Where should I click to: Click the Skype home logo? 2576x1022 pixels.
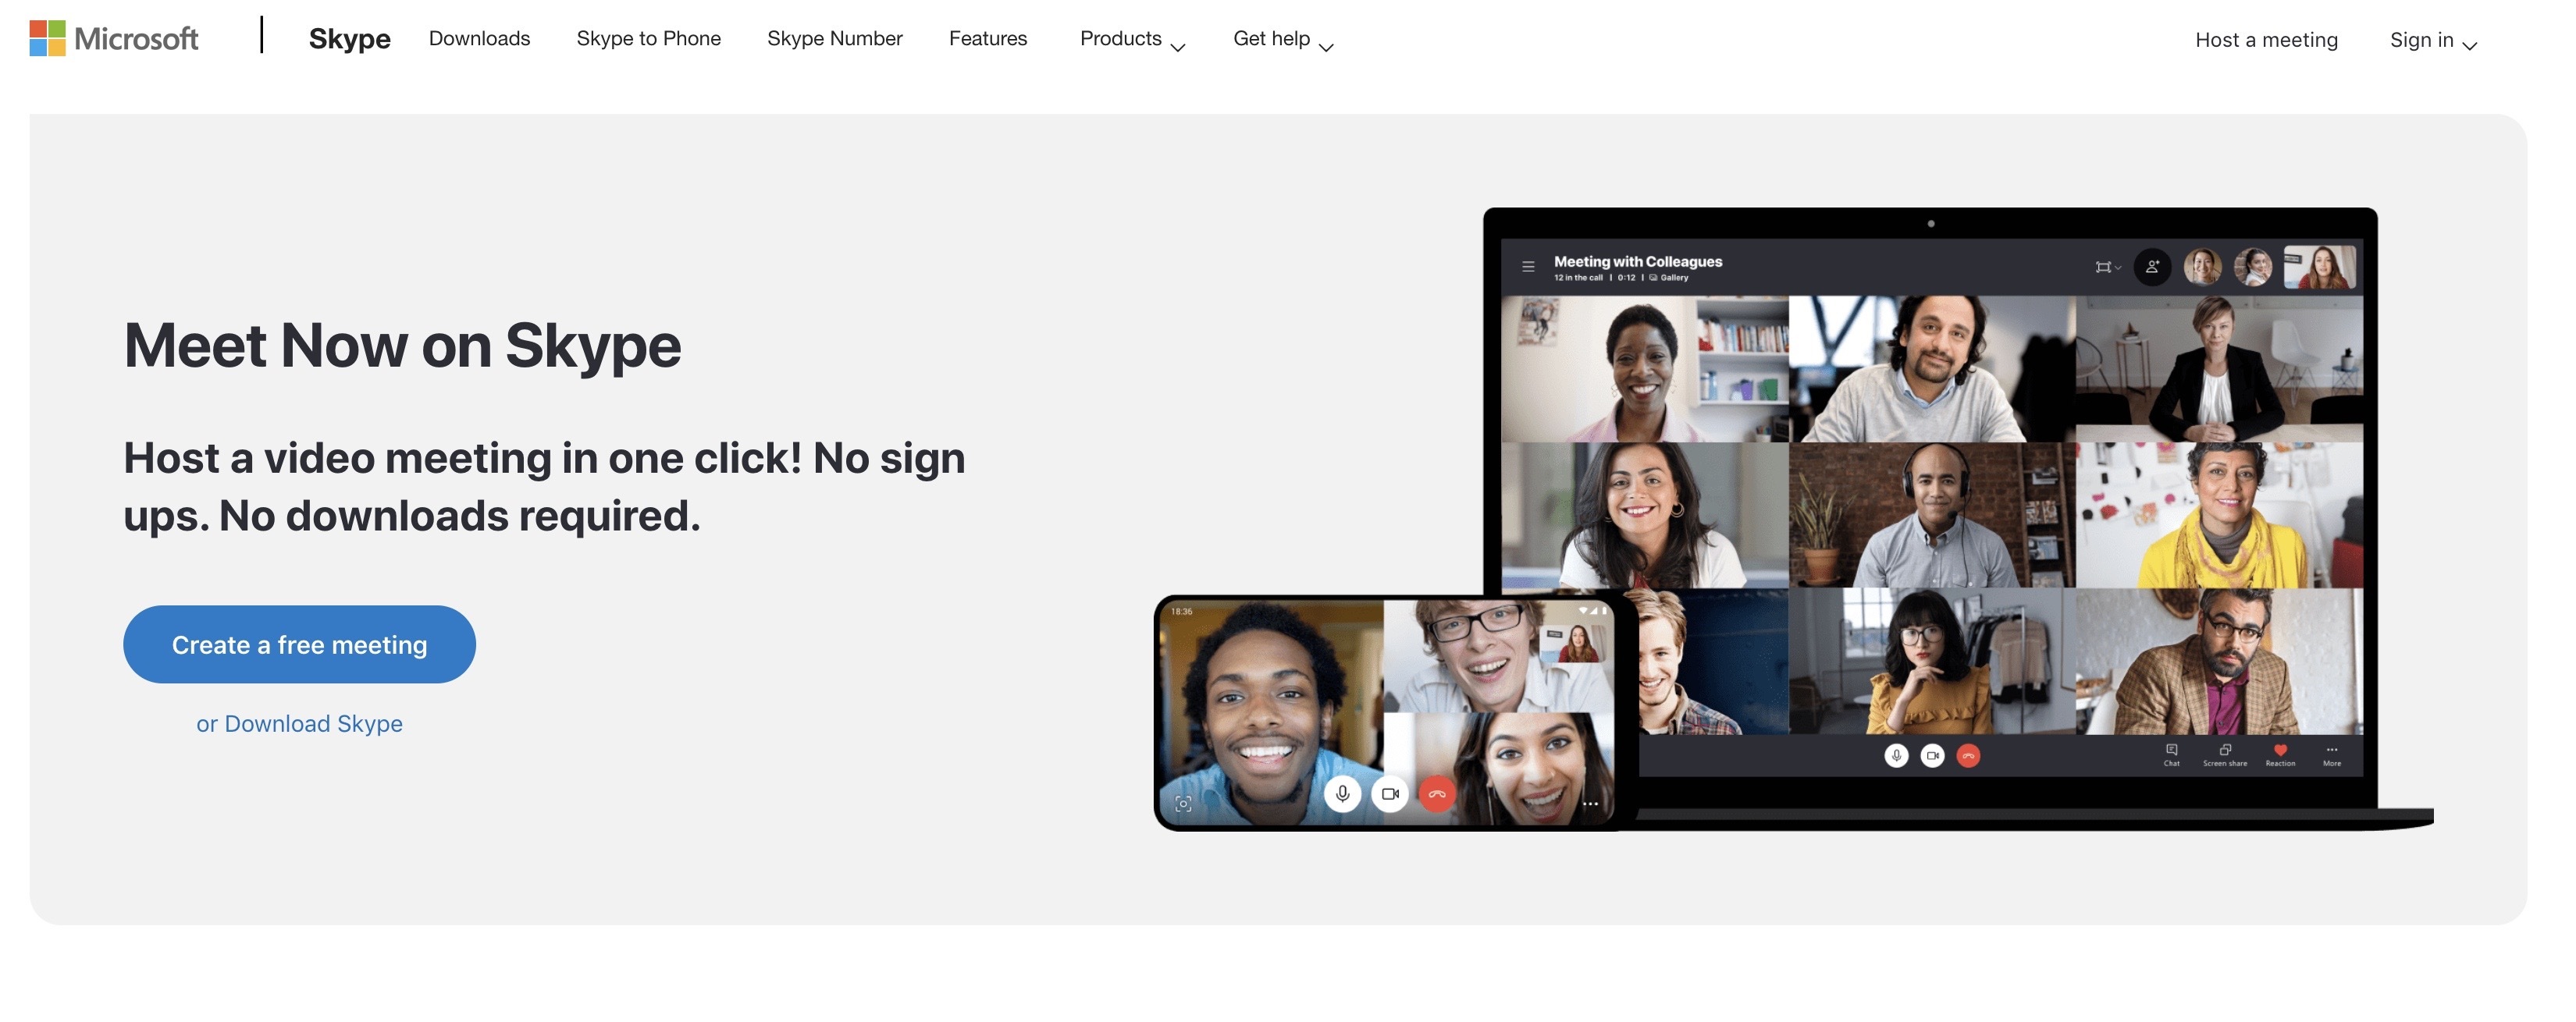click(347, 37)
